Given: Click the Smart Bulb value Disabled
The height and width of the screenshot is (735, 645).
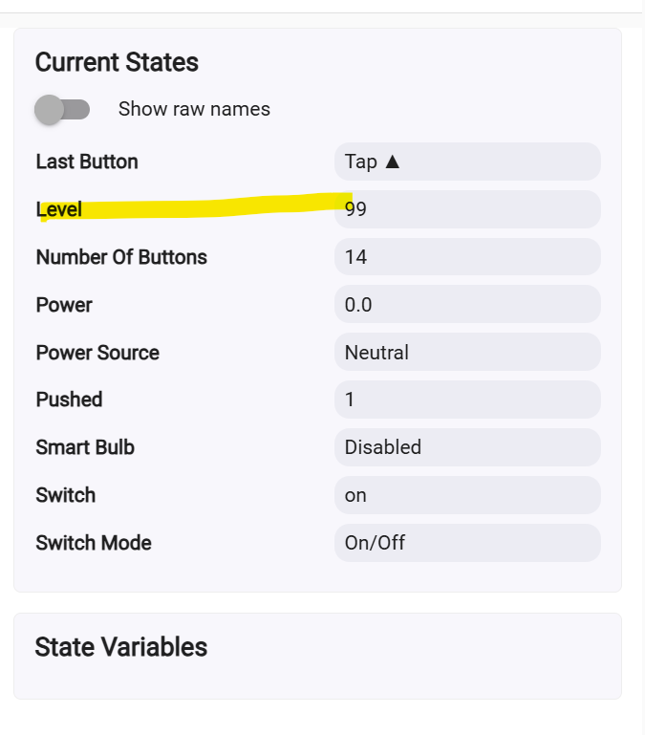Looking at the screenshot, I should (x=467, y=447).
